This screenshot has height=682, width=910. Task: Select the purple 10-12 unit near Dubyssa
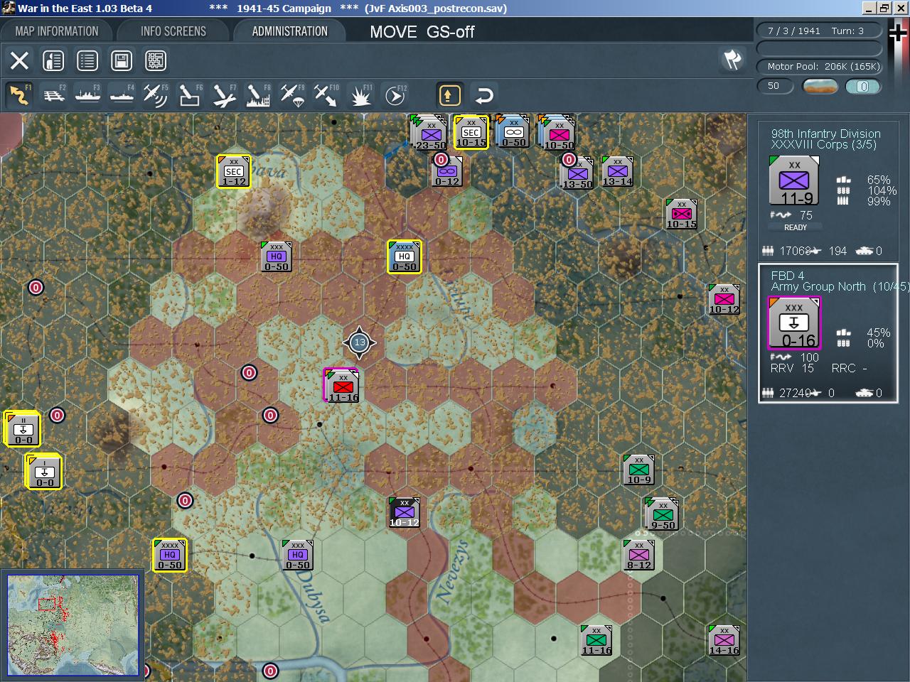point(404,512)
